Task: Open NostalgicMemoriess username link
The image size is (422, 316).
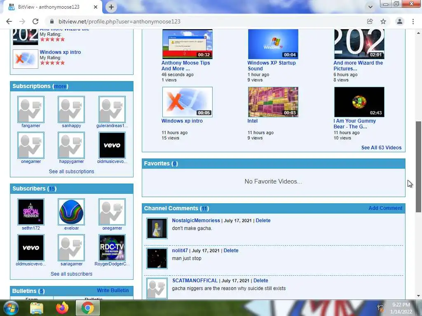Action: [x=196, y=221]
